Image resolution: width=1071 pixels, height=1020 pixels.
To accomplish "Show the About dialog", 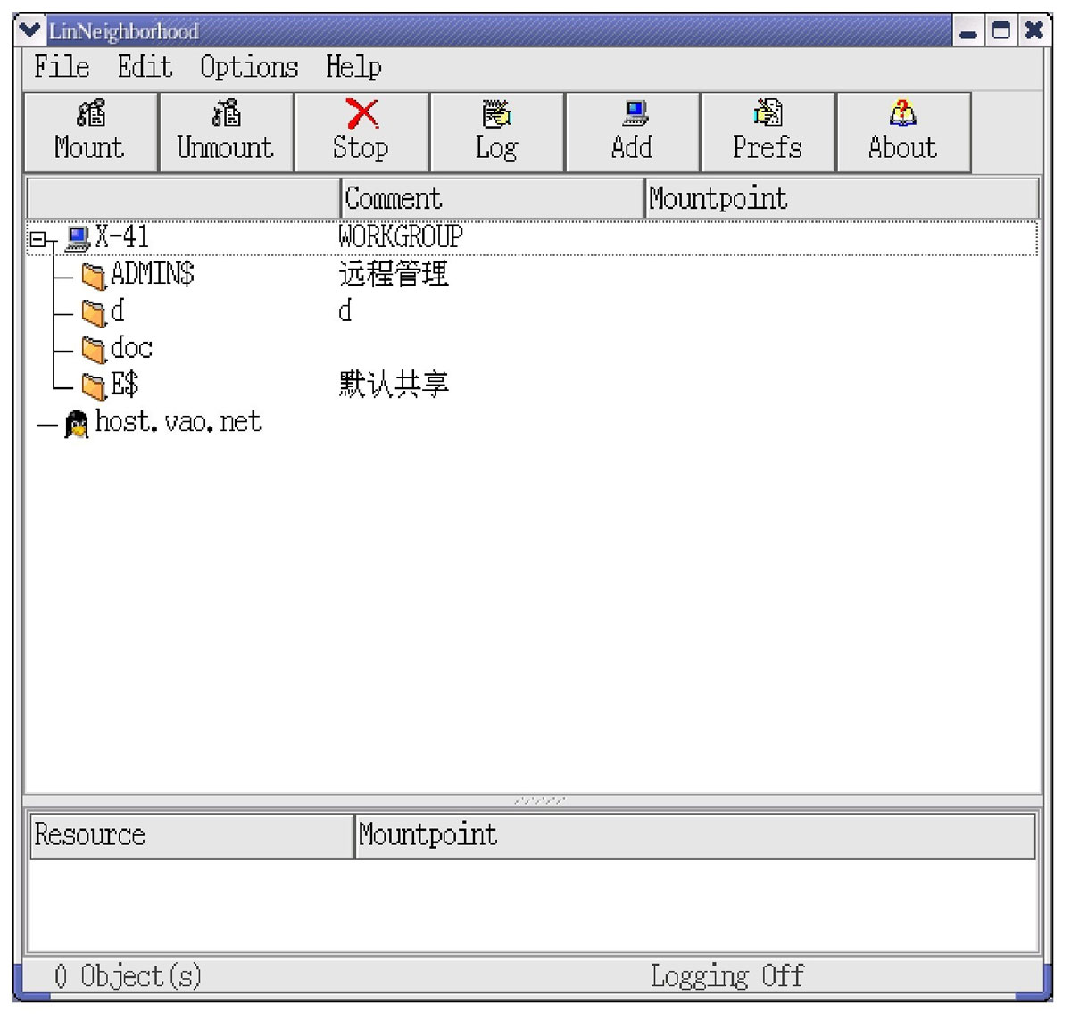I will point(903,132).
